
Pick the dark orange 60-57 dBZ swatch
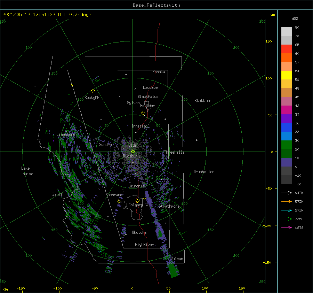click(x=287, y=58)
